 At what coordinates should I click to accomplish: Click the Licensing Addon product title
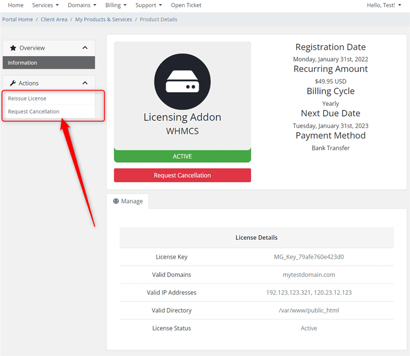point(182,117)
